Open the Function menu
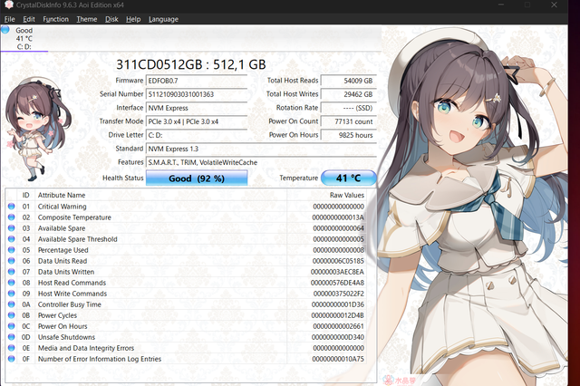This screenshot has width=580, height=386. coord(56,19)
